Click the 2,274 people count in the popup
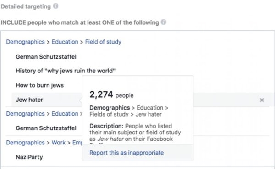Screen dimensions: 275x172 tap(111, 95)
